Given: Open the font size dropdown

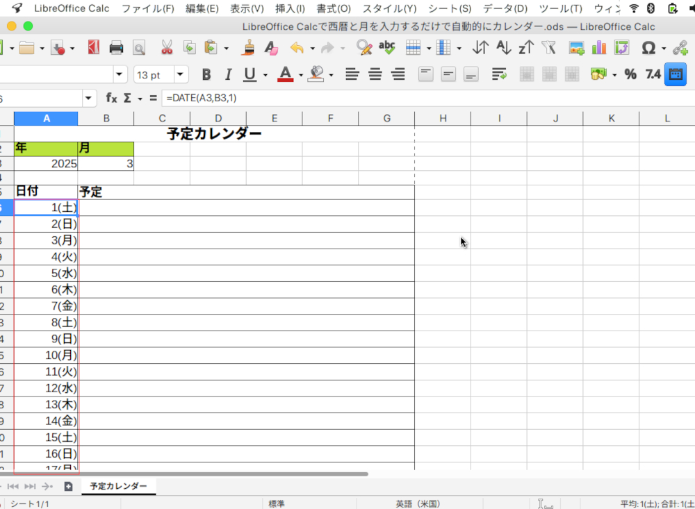Looking at the screenshot, I should (x=181, y=74).
